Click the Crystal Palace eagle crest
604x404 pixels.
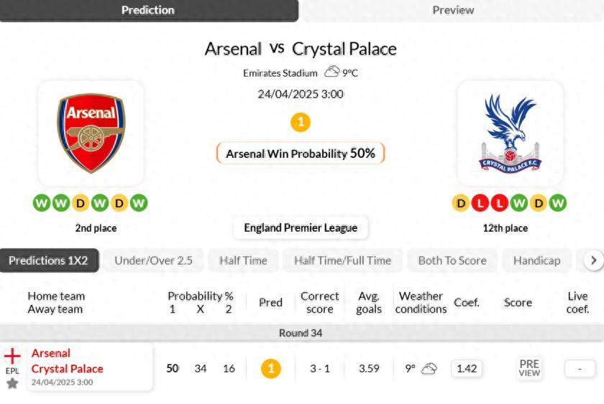pyautogui.click(x=510, y=133)
